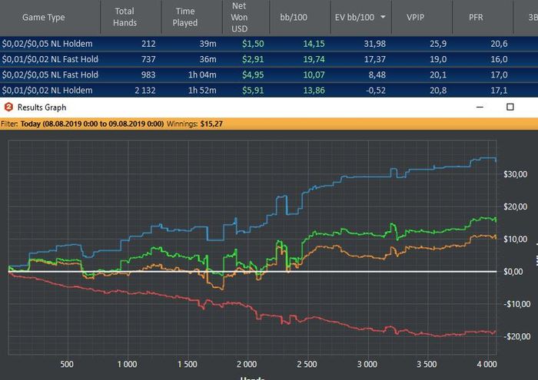
Task: Click the $2,91 net won value
Action: 253,59
